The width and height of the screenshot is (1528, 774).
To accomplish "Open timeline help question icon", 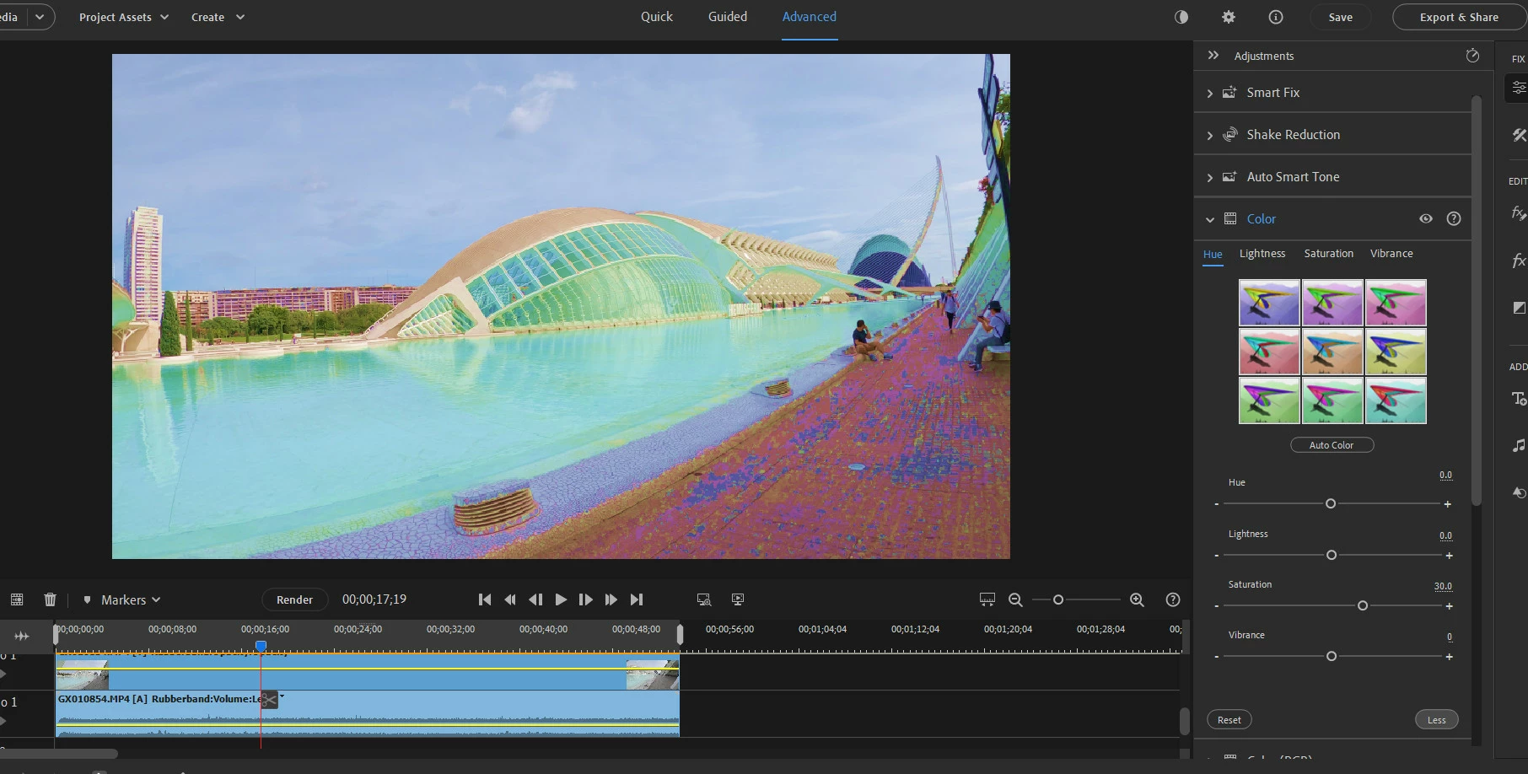I will click(x=1172, y=599).
